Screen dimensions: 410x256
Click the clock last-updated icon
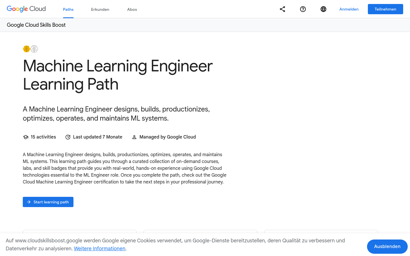[68, 137]
